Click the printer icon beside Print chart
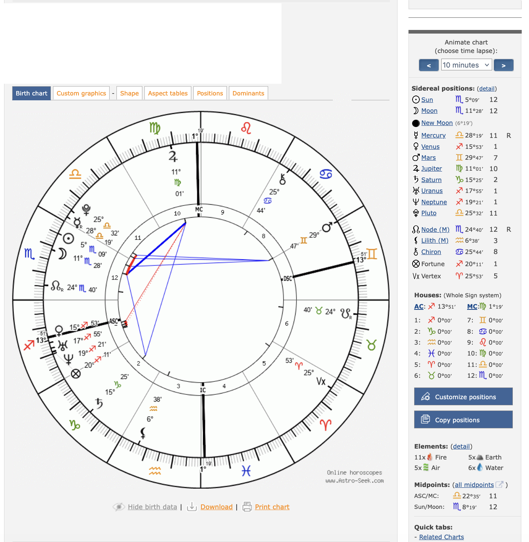The height and width of the screenshot is (542, 529). [247, 507]
